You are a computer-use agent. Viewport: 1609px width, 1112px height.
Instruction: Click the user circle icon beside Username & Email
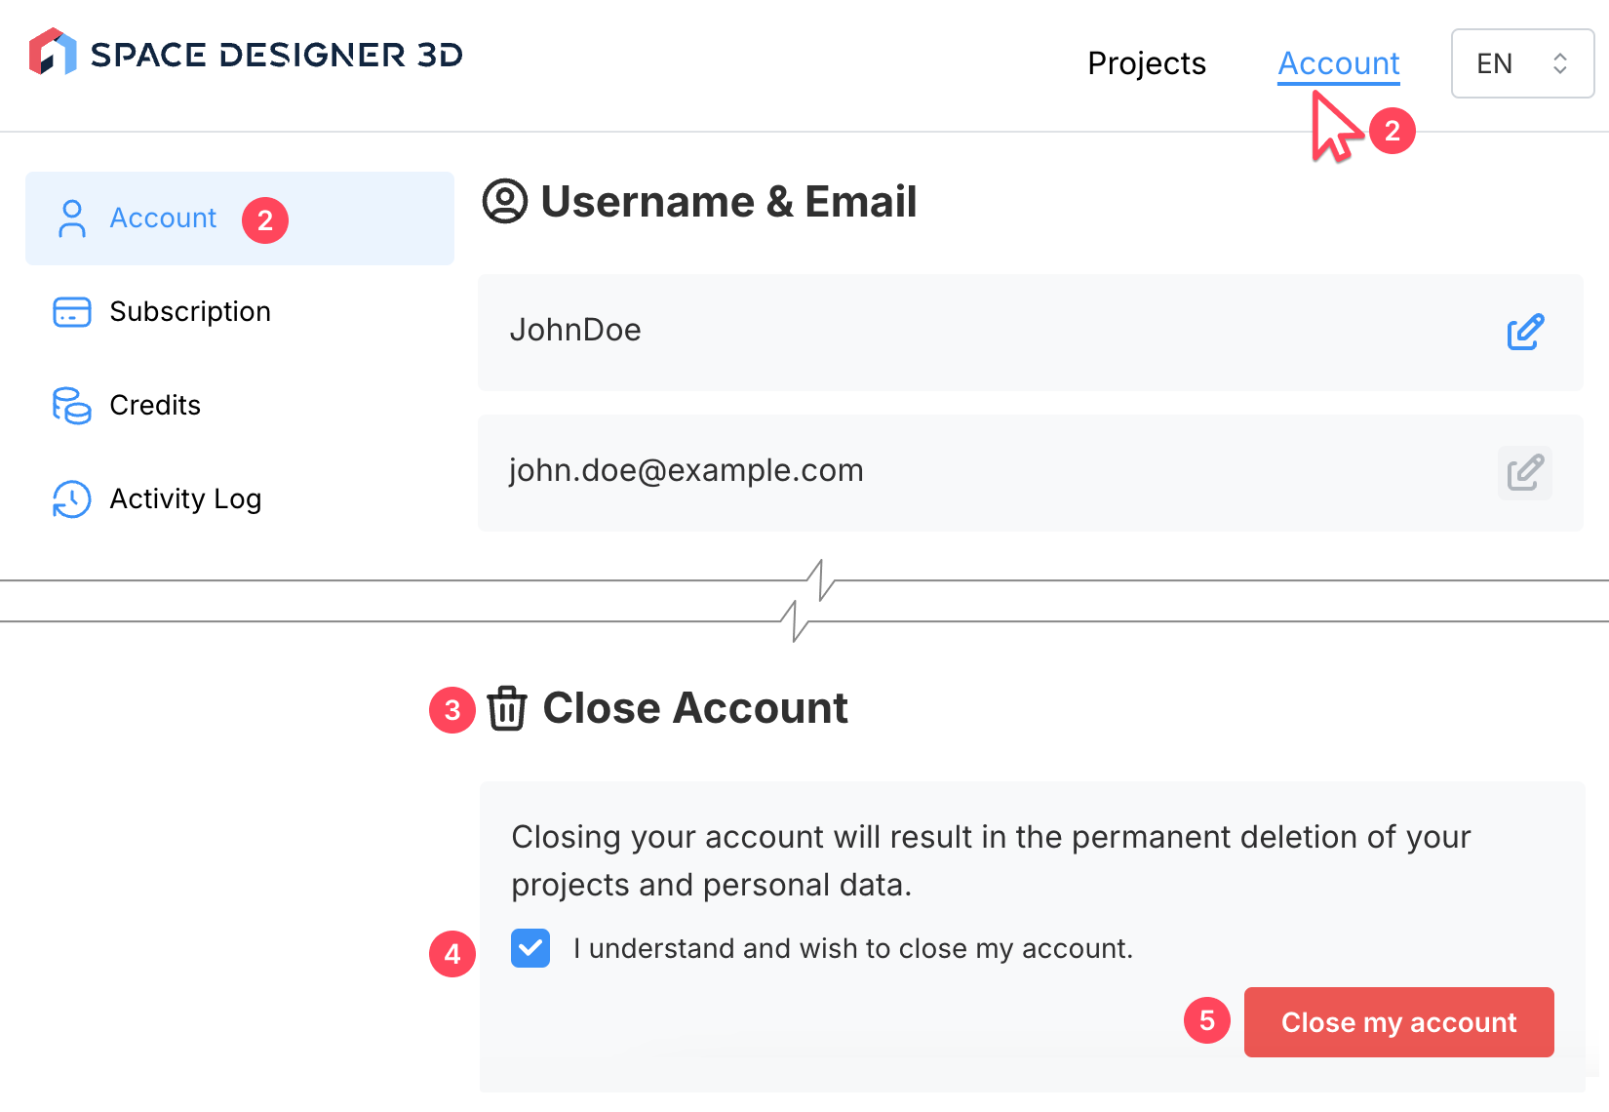tap(505, 202)
